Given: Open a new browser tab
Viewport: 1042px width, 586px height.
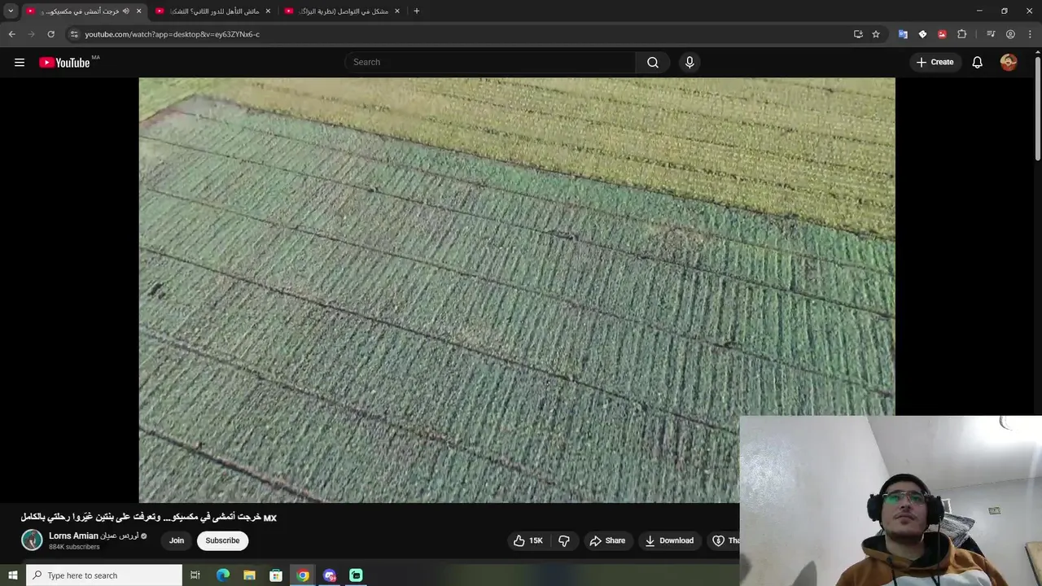Looking at the screenshot, I should (x=417, y=11).
